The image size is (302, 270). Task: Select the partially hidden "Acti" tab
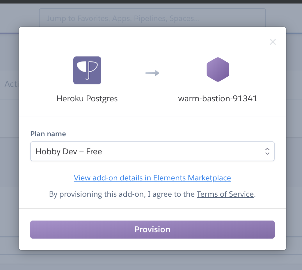(11, 84)
